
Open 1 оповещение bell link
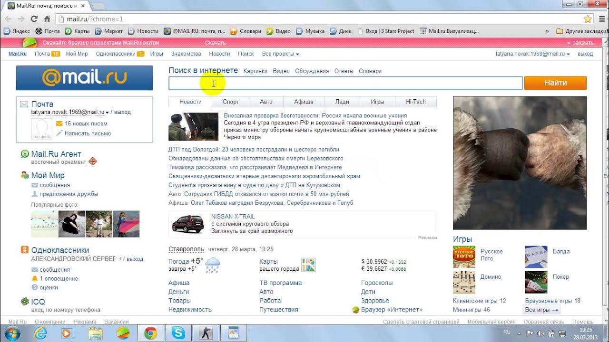(59, 279)
